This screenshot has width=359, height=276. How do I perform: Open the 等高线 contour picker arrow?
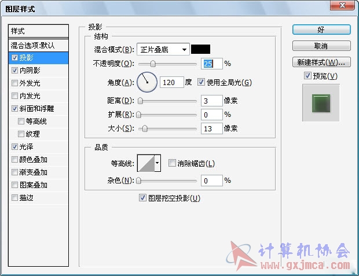[x=157, y=163]
